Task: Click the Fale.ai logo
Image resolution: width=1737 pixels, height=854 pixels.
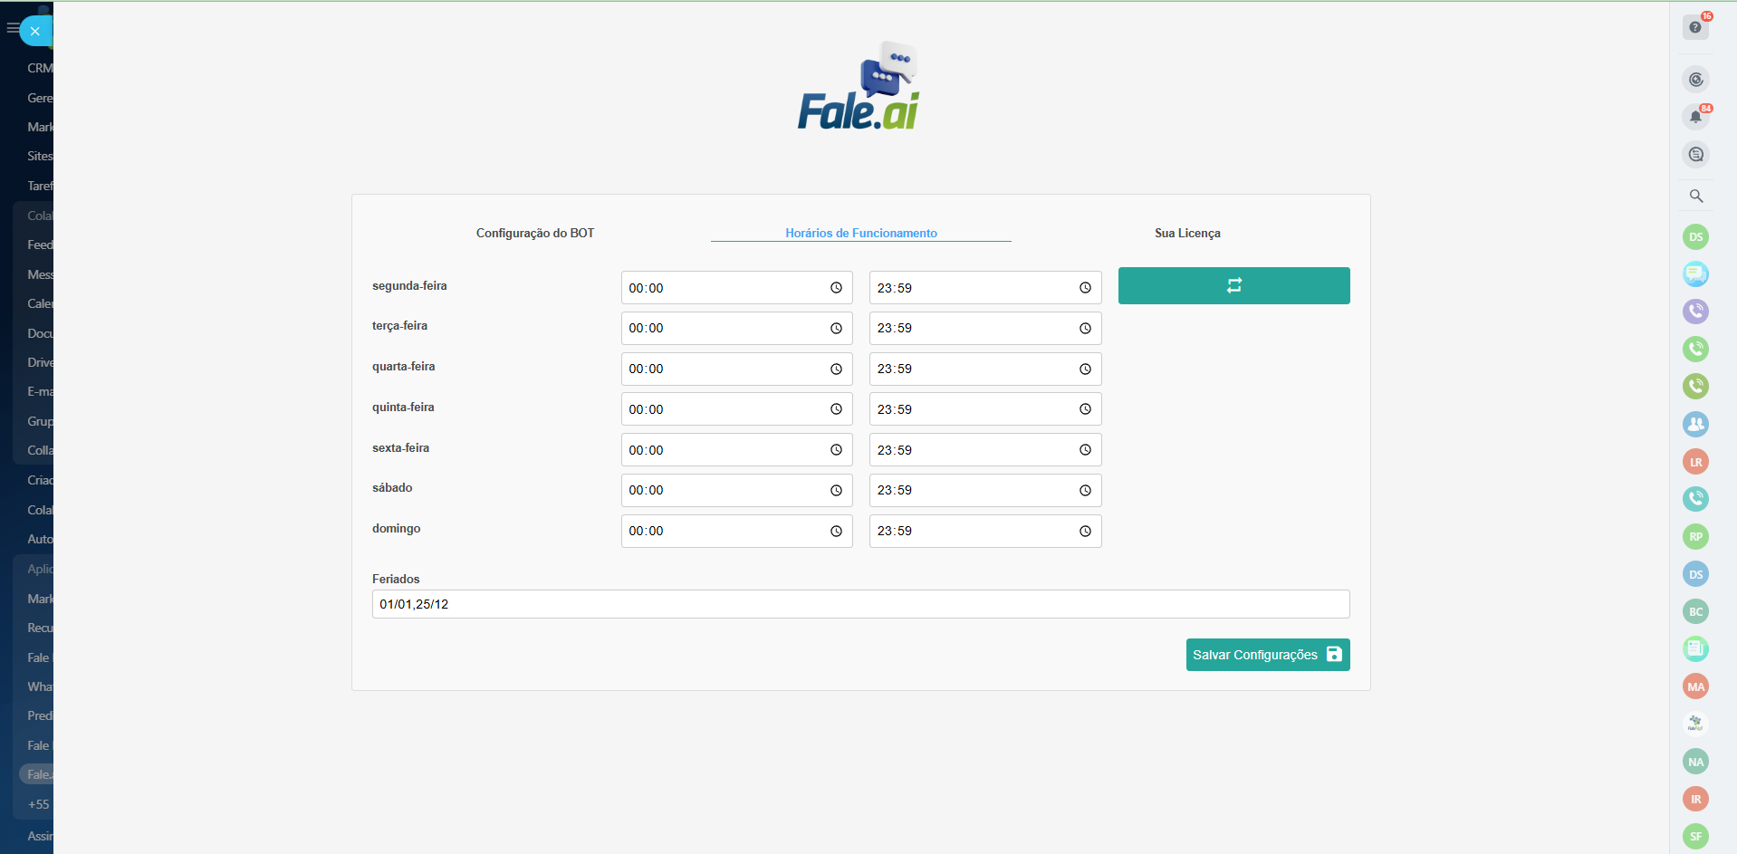Action: (859, 87)
